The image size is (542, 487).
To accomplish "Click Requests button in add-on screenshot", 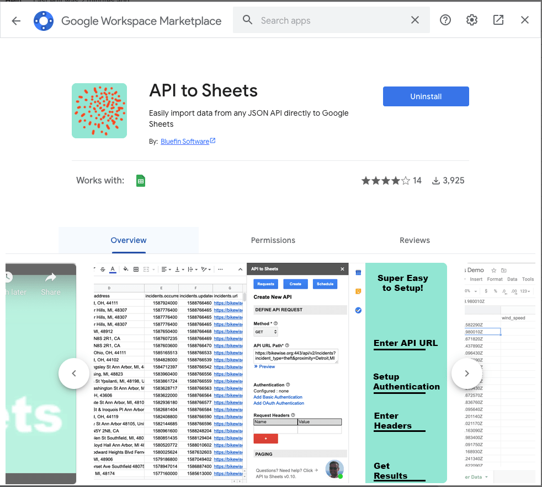I will pyautogui.click(x=265, y=284).
